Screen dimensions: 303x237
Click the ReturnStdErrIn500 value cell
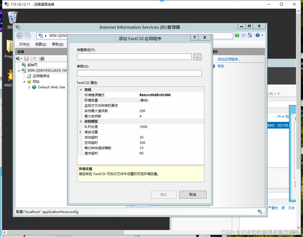pos(171,95)
